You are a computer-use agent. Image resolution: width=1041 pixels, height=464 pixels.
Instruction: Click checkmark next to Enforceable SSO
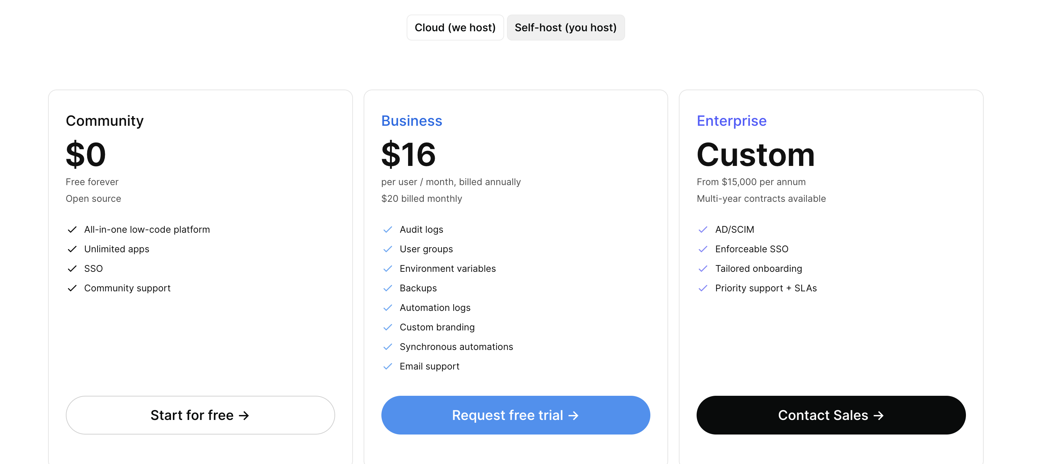click(x=703, y=249)
